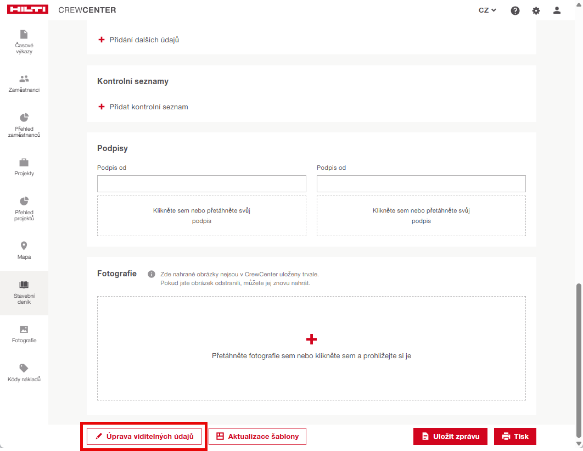
Task: Click the info icon beside Fotografie
Action: pos(152,274)
